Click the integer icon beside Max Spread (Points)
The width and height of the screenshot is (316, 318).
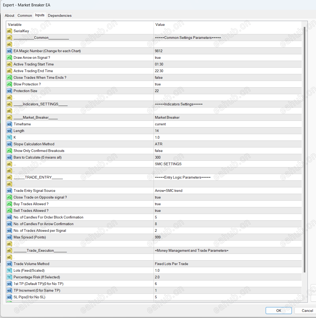[x=9, y=237]
